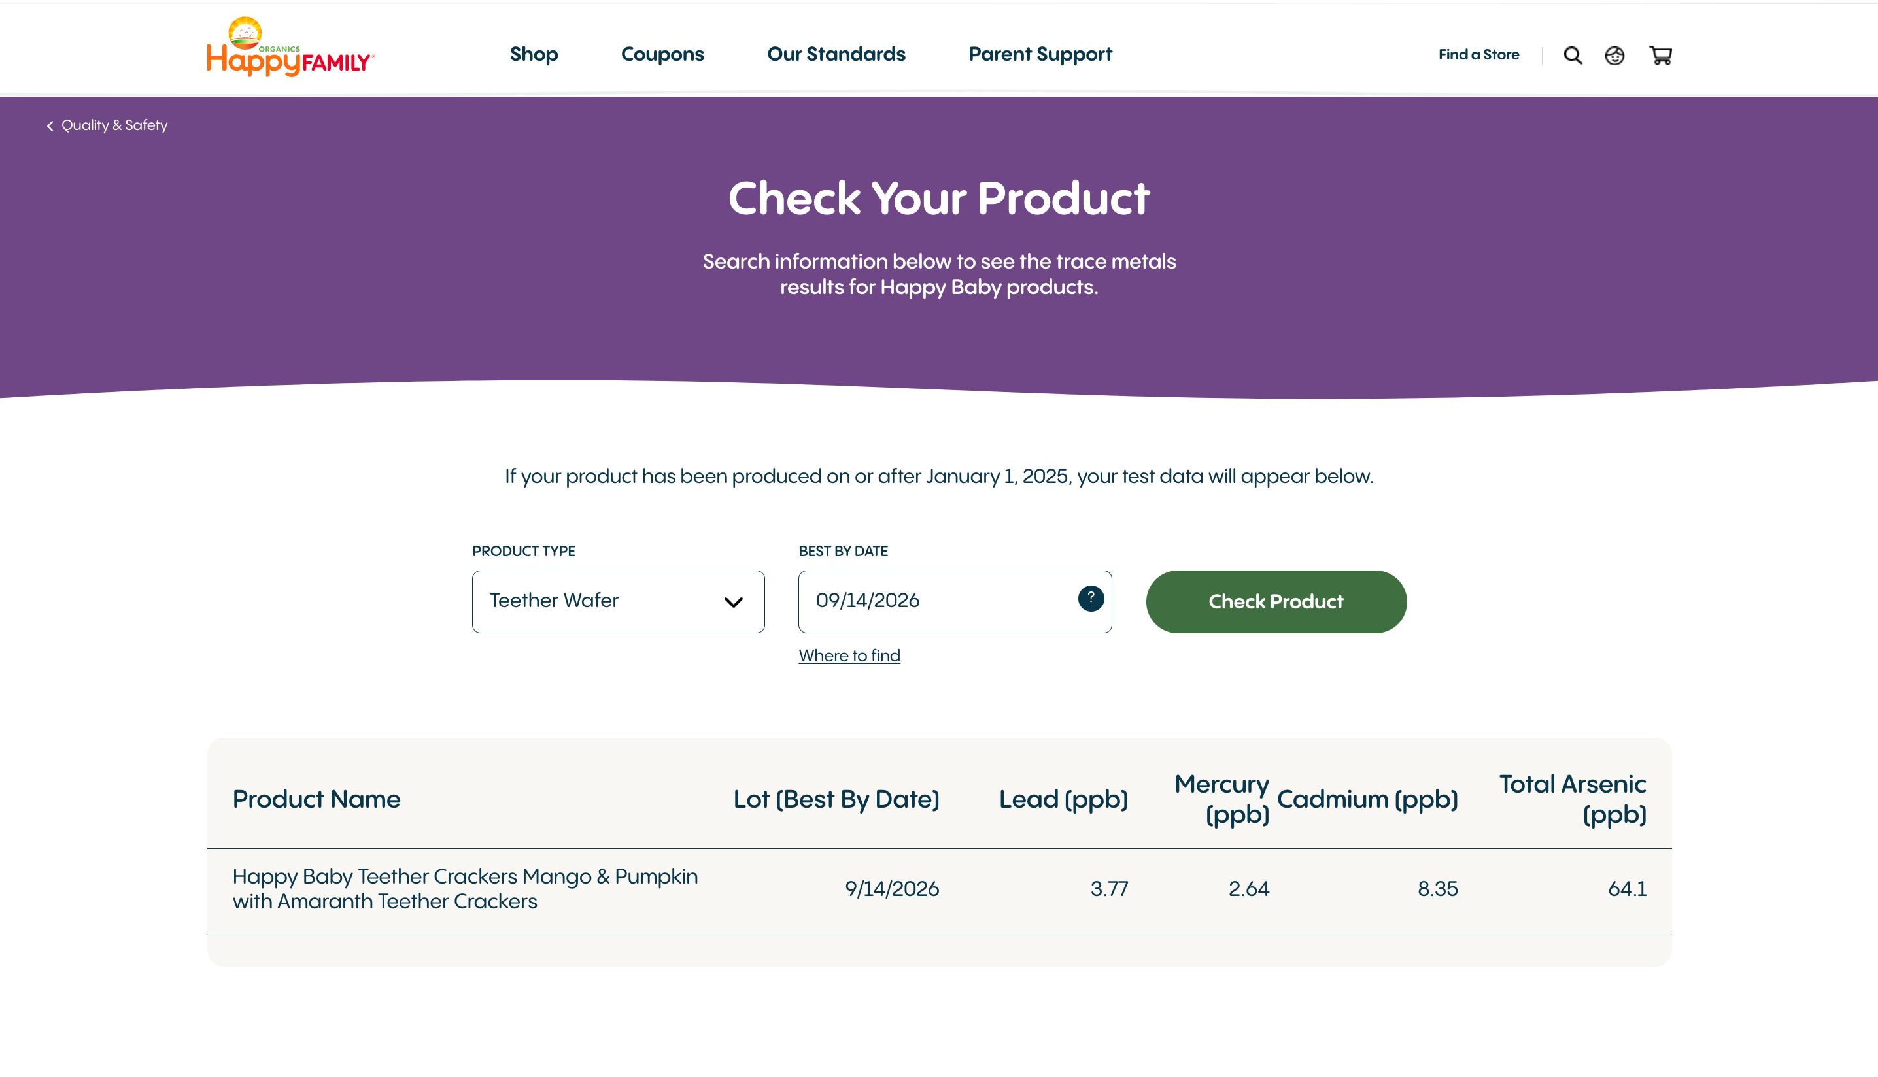Click the best-by date help question mark

(1090, 599)
